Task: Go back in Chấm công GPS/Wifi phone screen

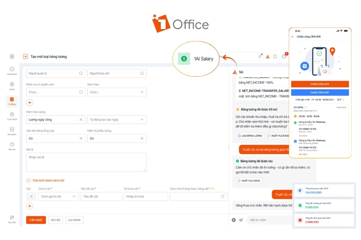Action: (293, 36)
